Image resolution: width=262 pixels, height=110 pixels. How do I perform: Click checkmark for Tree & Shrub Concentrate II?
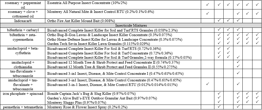pos(238,62)
